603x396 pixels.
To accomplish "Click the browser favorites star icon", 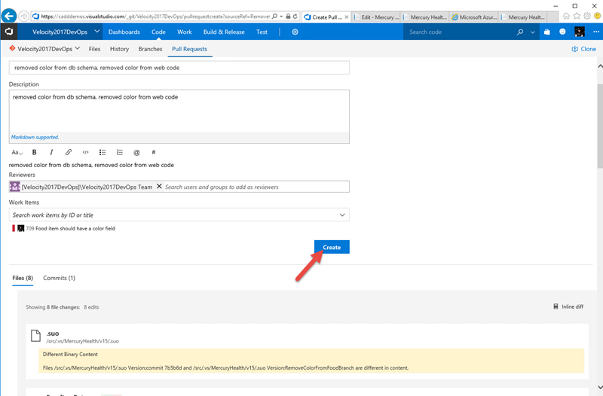I will coord(577,16).
